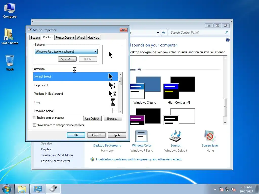This screenshot has height=194, width=259.
Task: Open the Window Color link
Action: [142, 145]
